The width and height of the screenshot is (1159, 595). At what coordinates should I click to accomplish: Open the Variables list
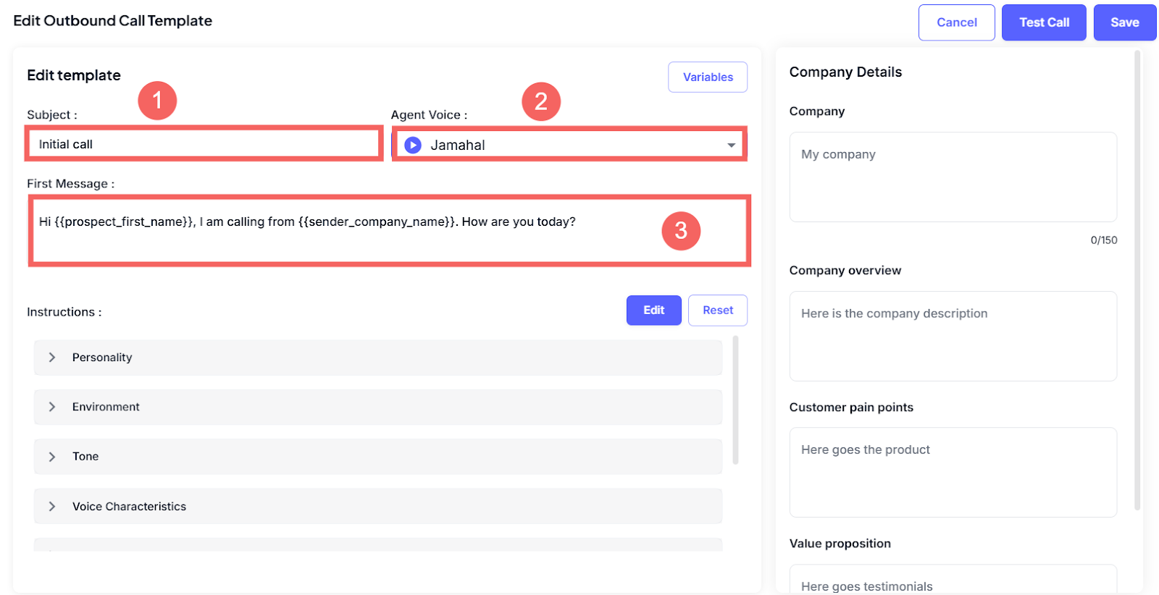point(707,77)
